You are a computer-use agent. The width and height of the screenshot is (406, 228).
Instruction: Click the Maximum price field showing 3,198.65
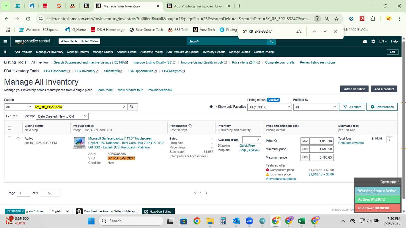pos(321,157)
